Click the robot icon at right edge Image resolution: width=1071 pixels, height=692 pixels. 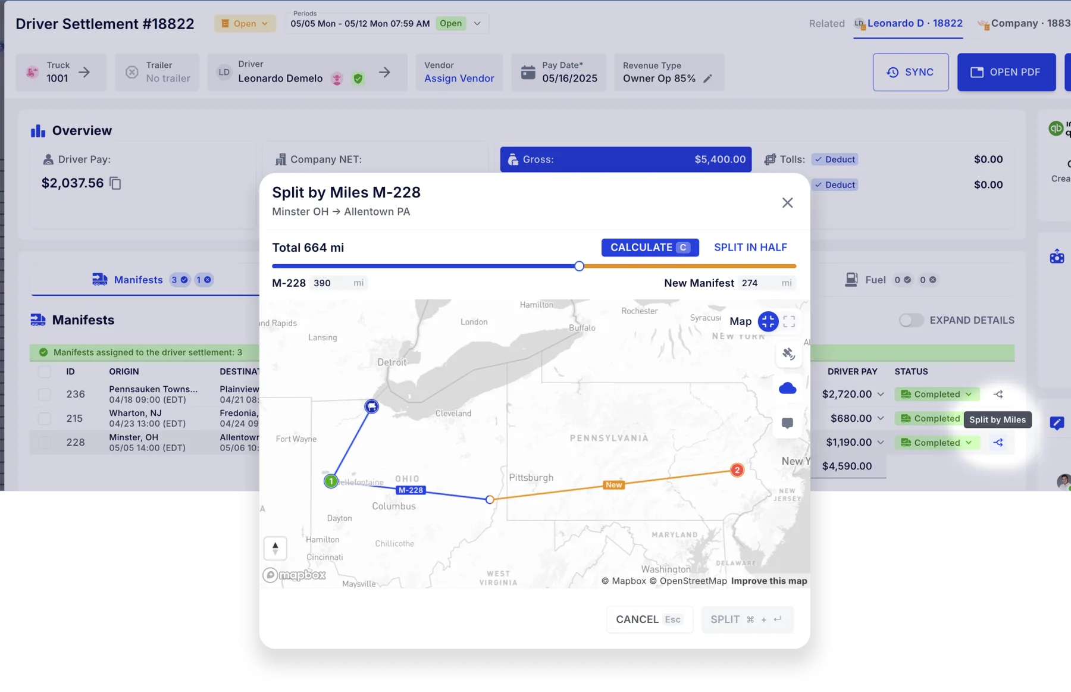[x=1057, y=257]
